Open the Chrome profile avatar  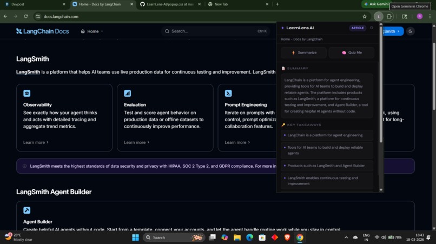pyautogui.click(x=420, y=16)
